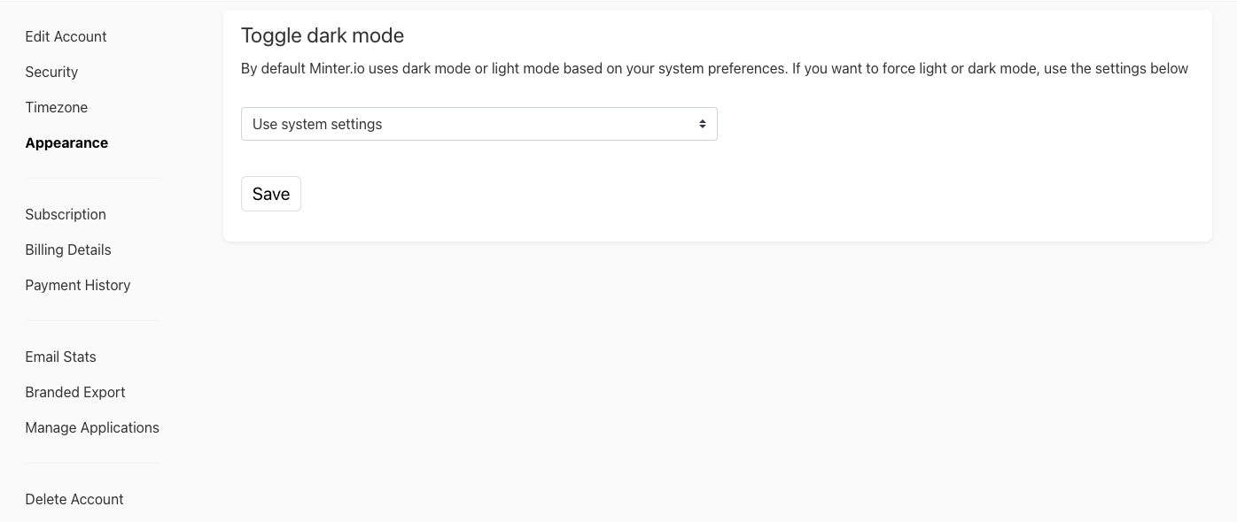This screenshot has width=1237, height=522.
Task: Click the divider line below Appearance
Action: click(92, 179)
